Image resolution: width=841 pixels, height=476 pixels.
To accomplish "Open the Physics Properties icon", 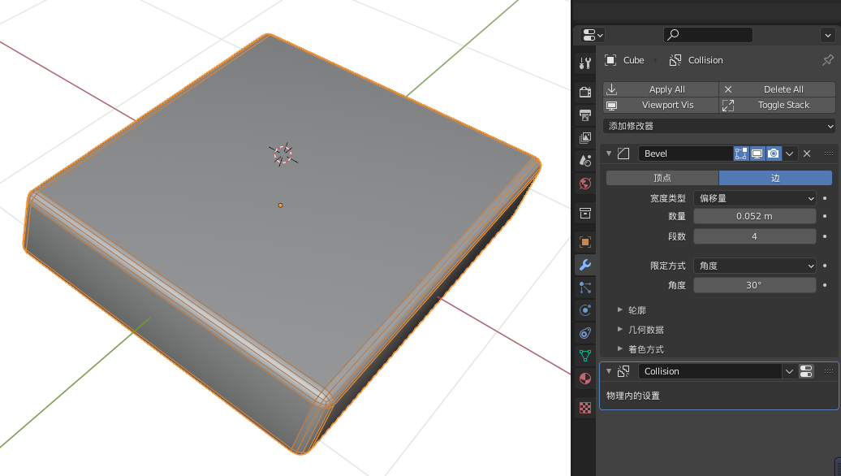I will point(584,332).
